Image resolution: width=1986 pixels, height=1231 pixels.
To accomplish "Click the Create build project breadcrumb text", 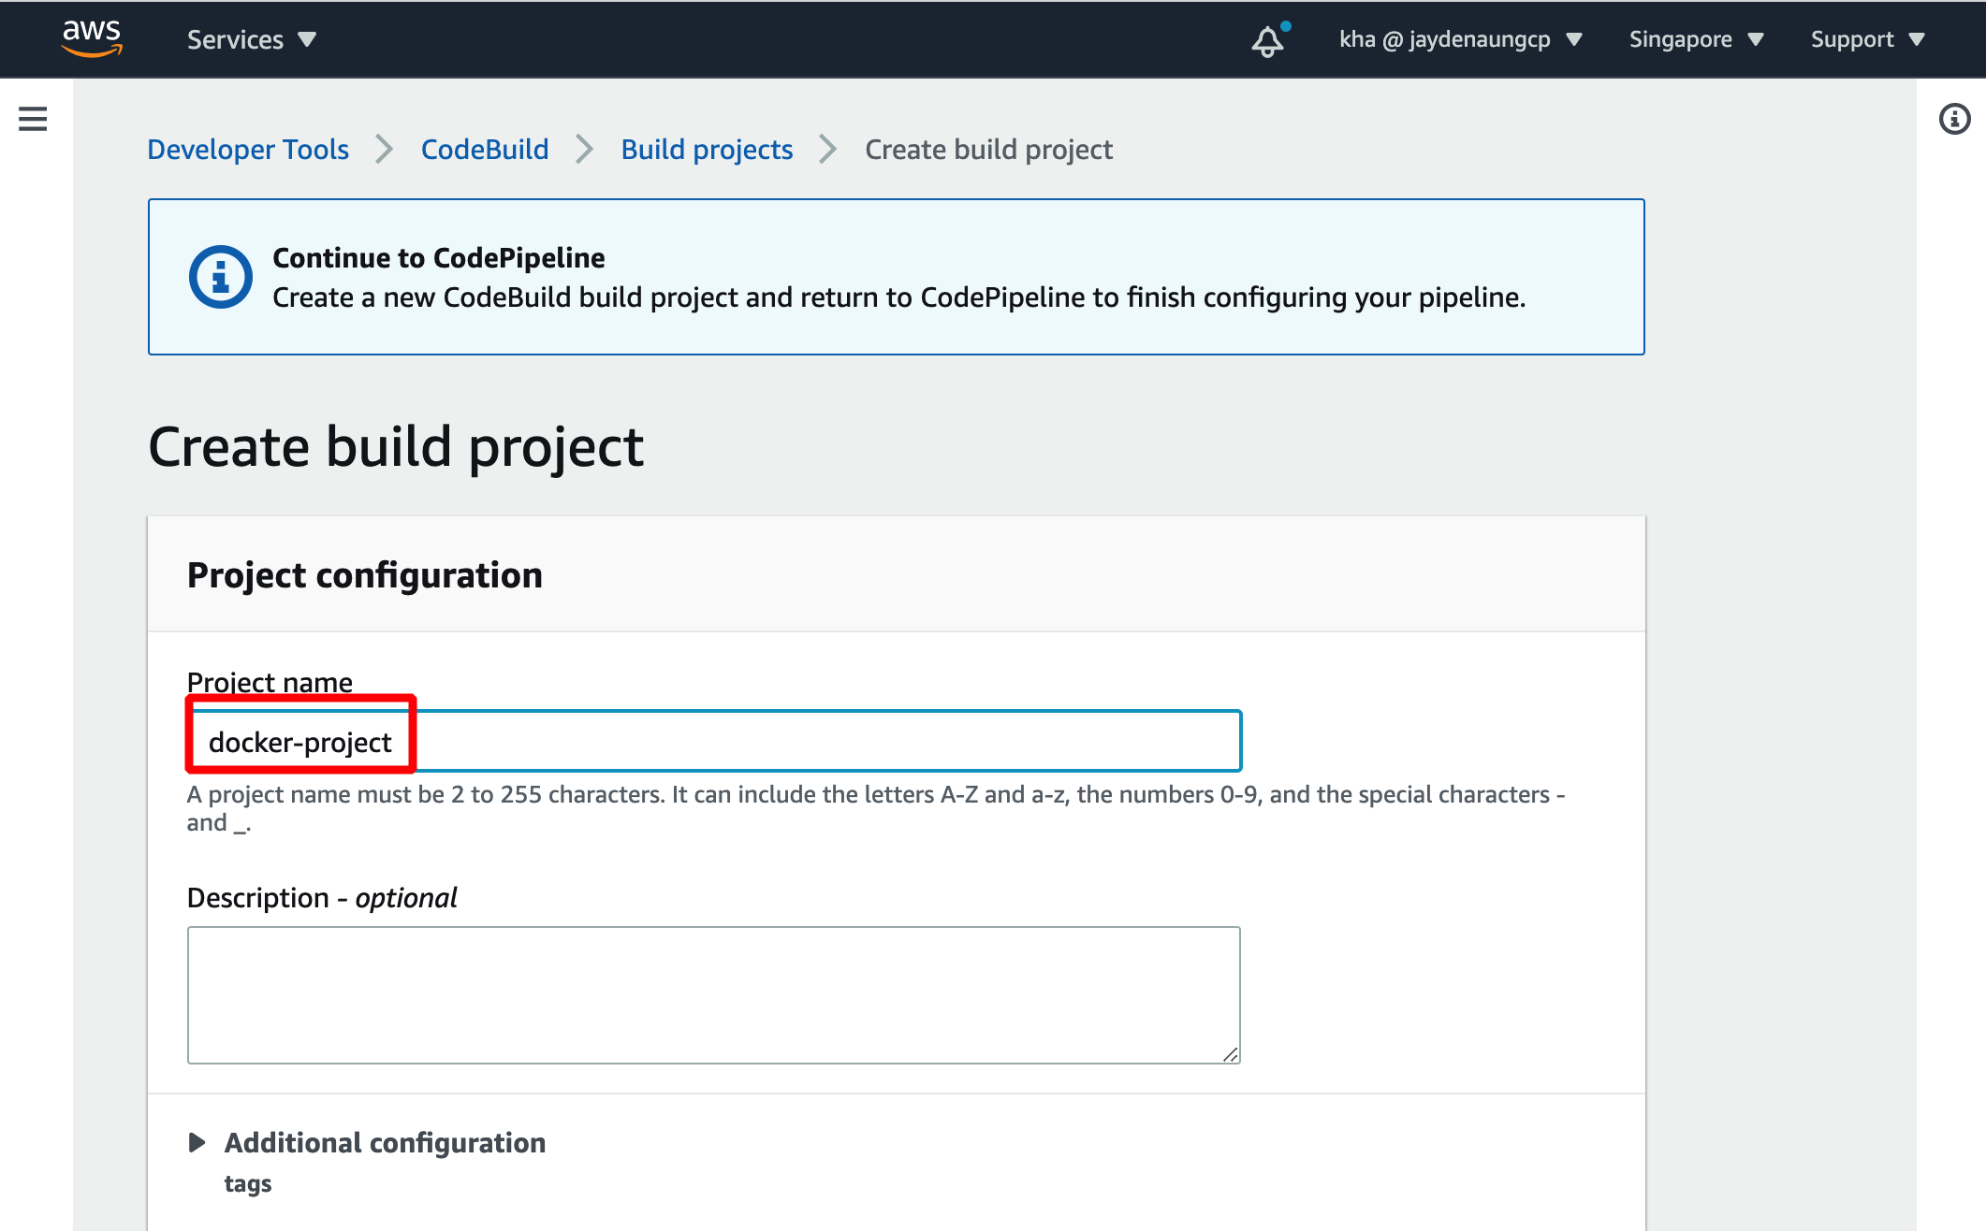I will pos(988,150).
